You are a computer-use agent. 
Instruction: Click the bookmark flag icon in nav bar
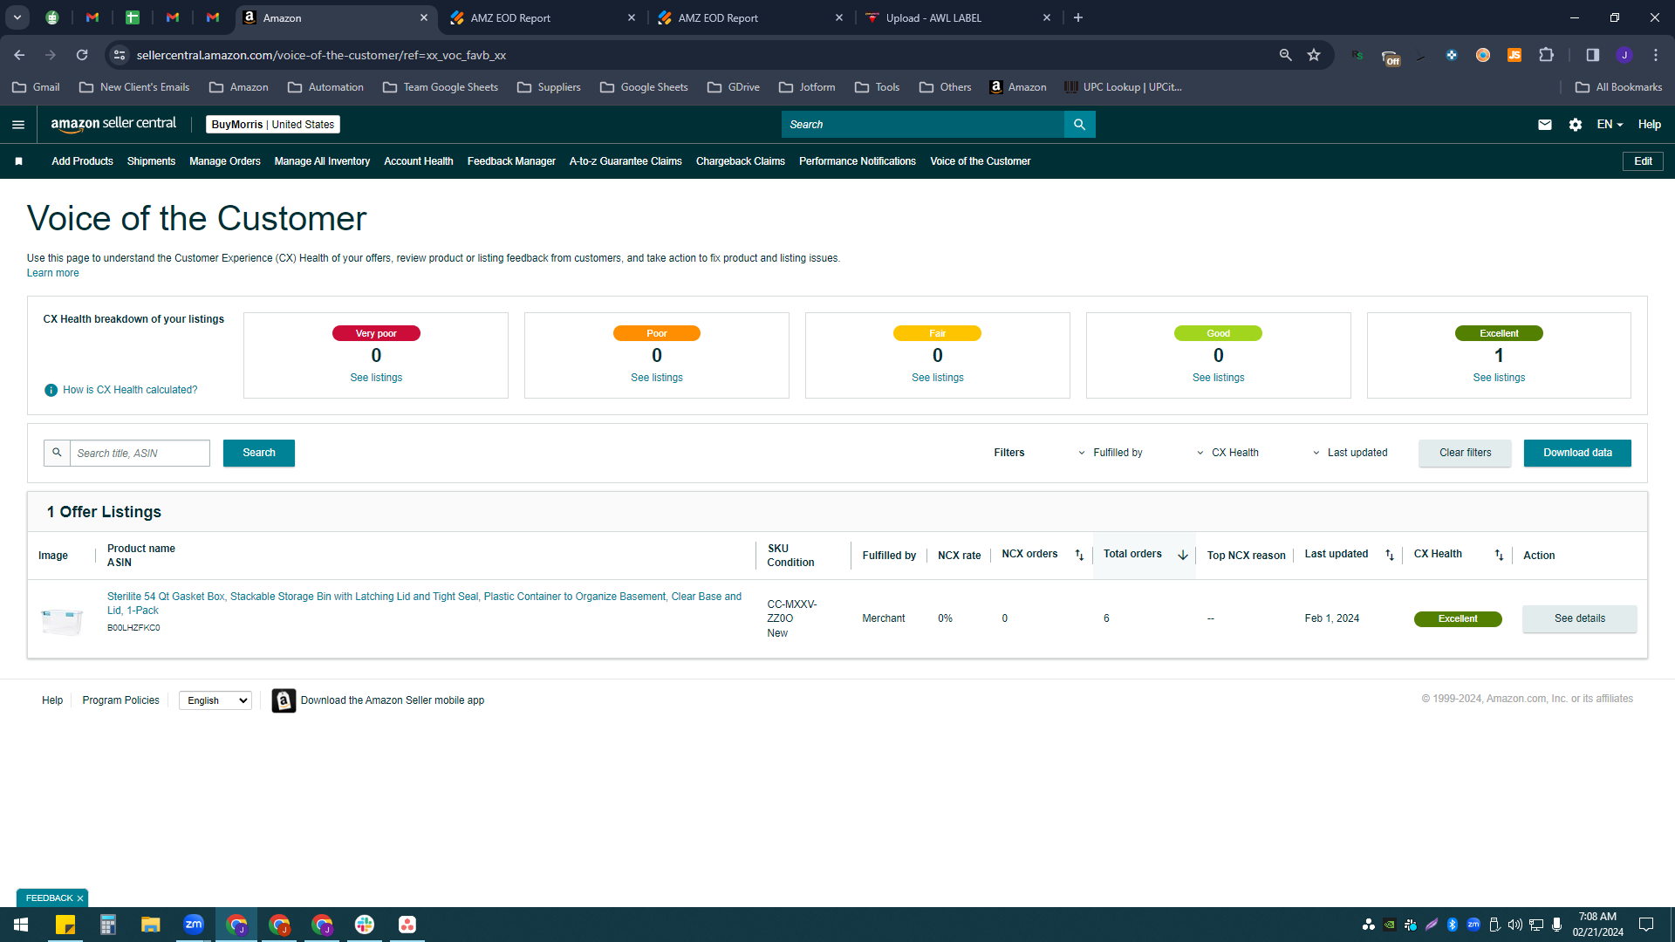pos(18,161)
